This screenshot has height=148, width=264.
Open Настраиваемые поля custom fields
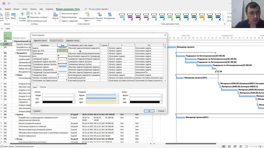pos(37,21)
